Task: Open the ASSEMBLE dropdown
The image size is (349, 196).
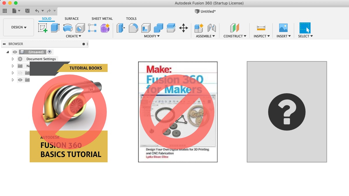Action: point(205,36)
